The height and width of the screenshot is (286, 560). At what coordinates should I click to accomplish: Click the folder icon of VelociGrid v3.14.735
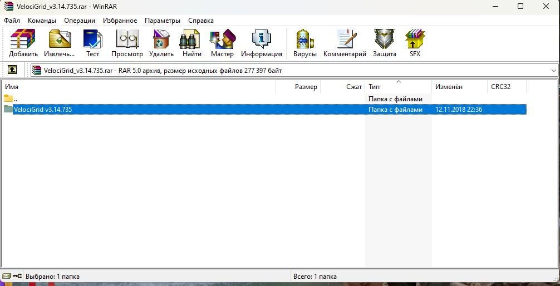(x=8, y=109)
